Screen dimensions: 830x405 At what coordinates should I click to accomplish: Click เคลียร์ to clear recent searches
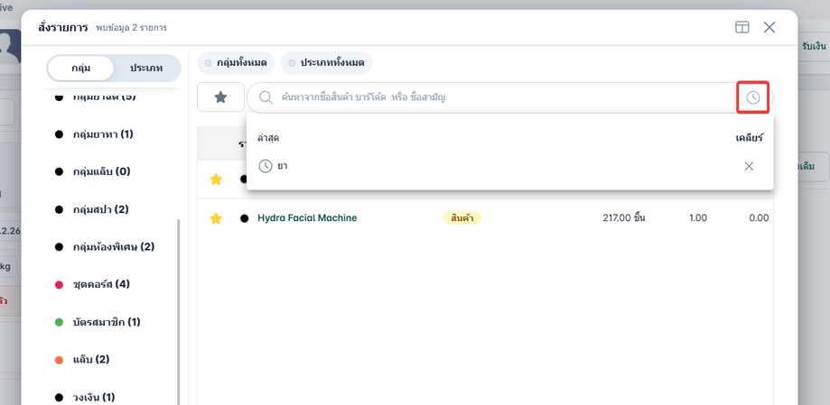pyautogui.click(x=749, y=138)
